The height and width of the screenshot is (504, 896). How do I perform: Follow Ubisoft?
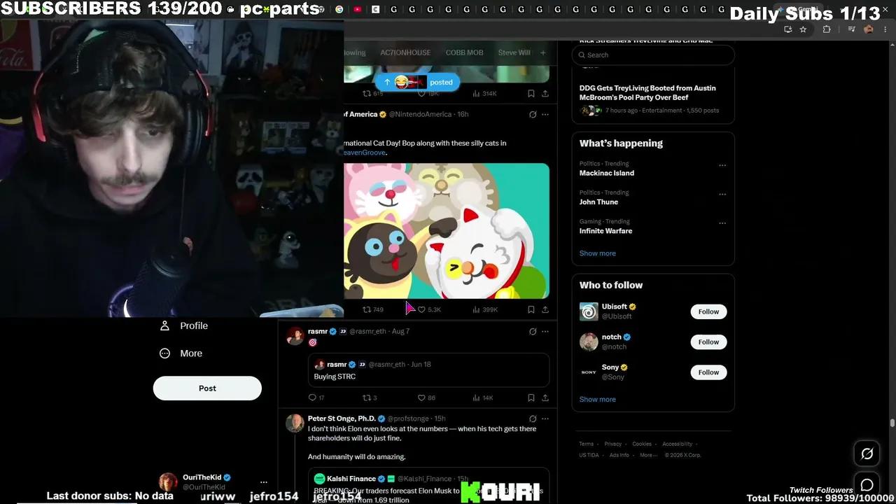coord(708,311)
